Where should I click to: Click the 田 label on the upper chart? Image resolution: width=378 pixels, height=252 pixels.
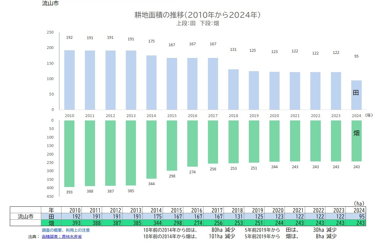[x=356, y=92]
